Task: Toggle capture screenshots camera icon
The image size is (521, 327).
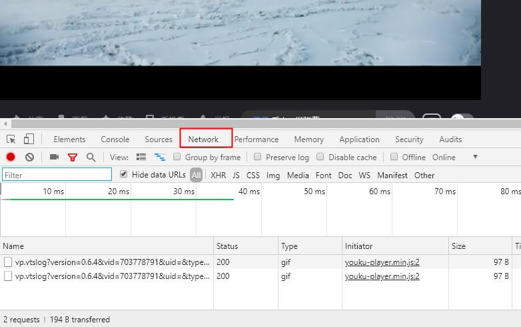Action: [54, 157]
